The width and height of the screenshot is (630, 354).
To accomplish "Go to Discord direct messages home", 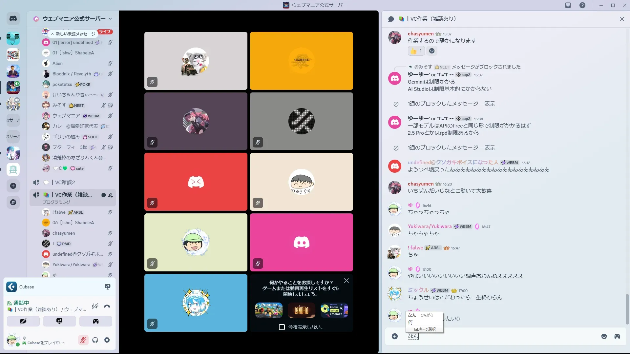I will (x=13, y=19).
